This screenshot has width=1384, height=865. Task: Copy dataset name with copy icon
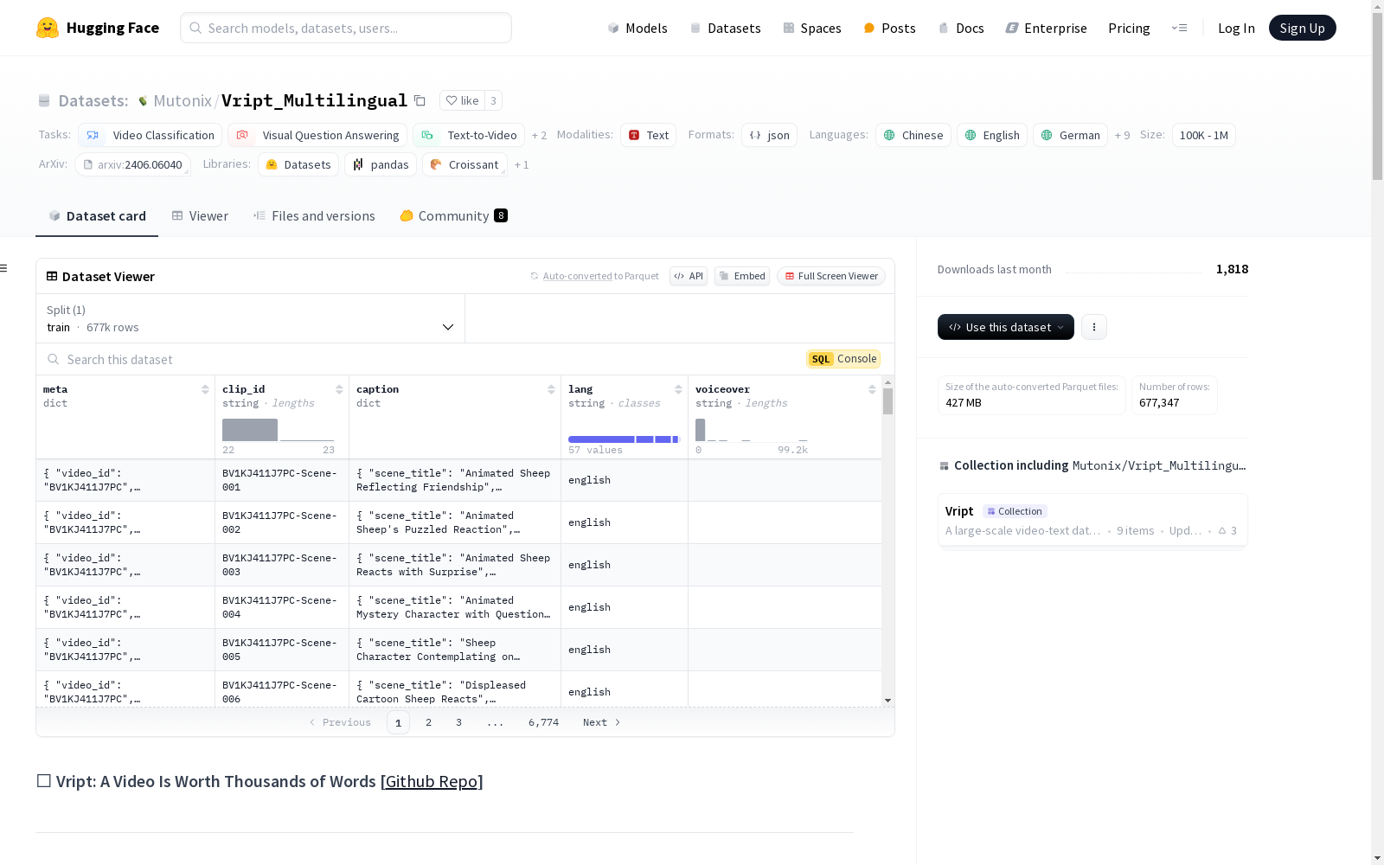pos(420,100)
